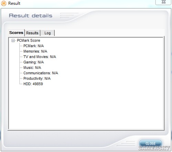172x152 pixels.
Task: Click the GAMERSKY watermark logo
Action: tap(154, 148)
